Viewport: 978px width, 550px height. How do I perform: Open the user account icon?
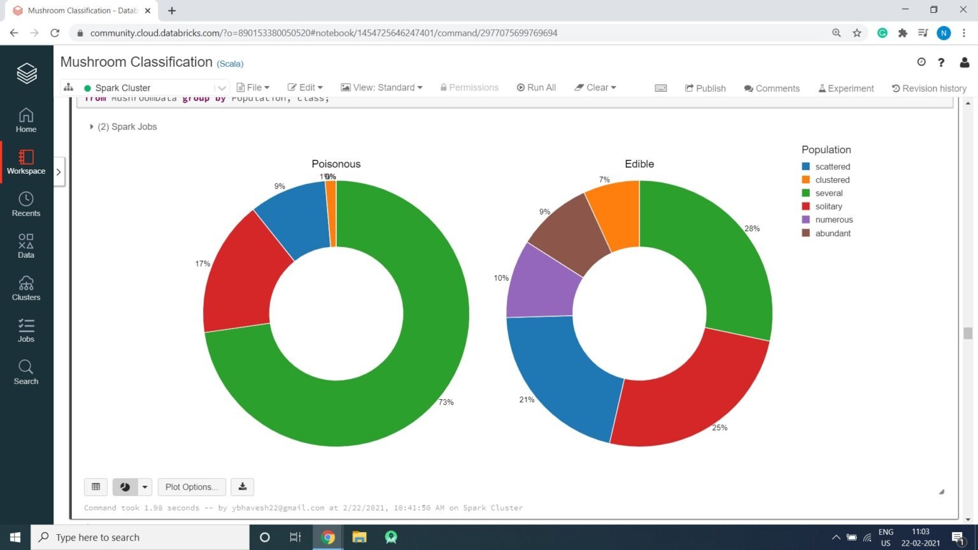965,62
